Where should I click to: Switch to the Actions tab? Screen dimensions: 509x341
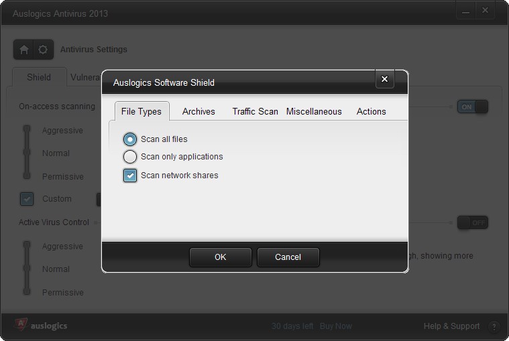coord(372,111)
